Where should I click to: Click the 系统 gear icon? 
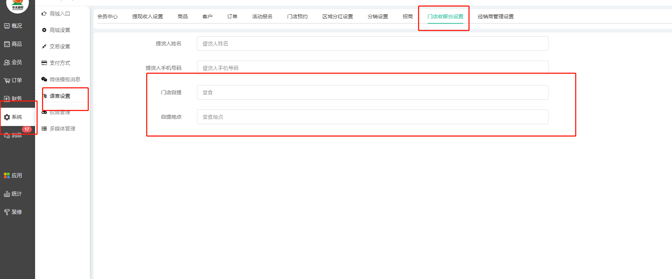click(x=7, y=117)
